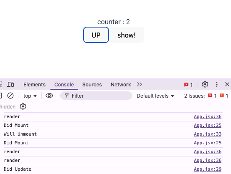231x174 pixels.
Task: Open the Elements tab
Action: coord(35,85)
